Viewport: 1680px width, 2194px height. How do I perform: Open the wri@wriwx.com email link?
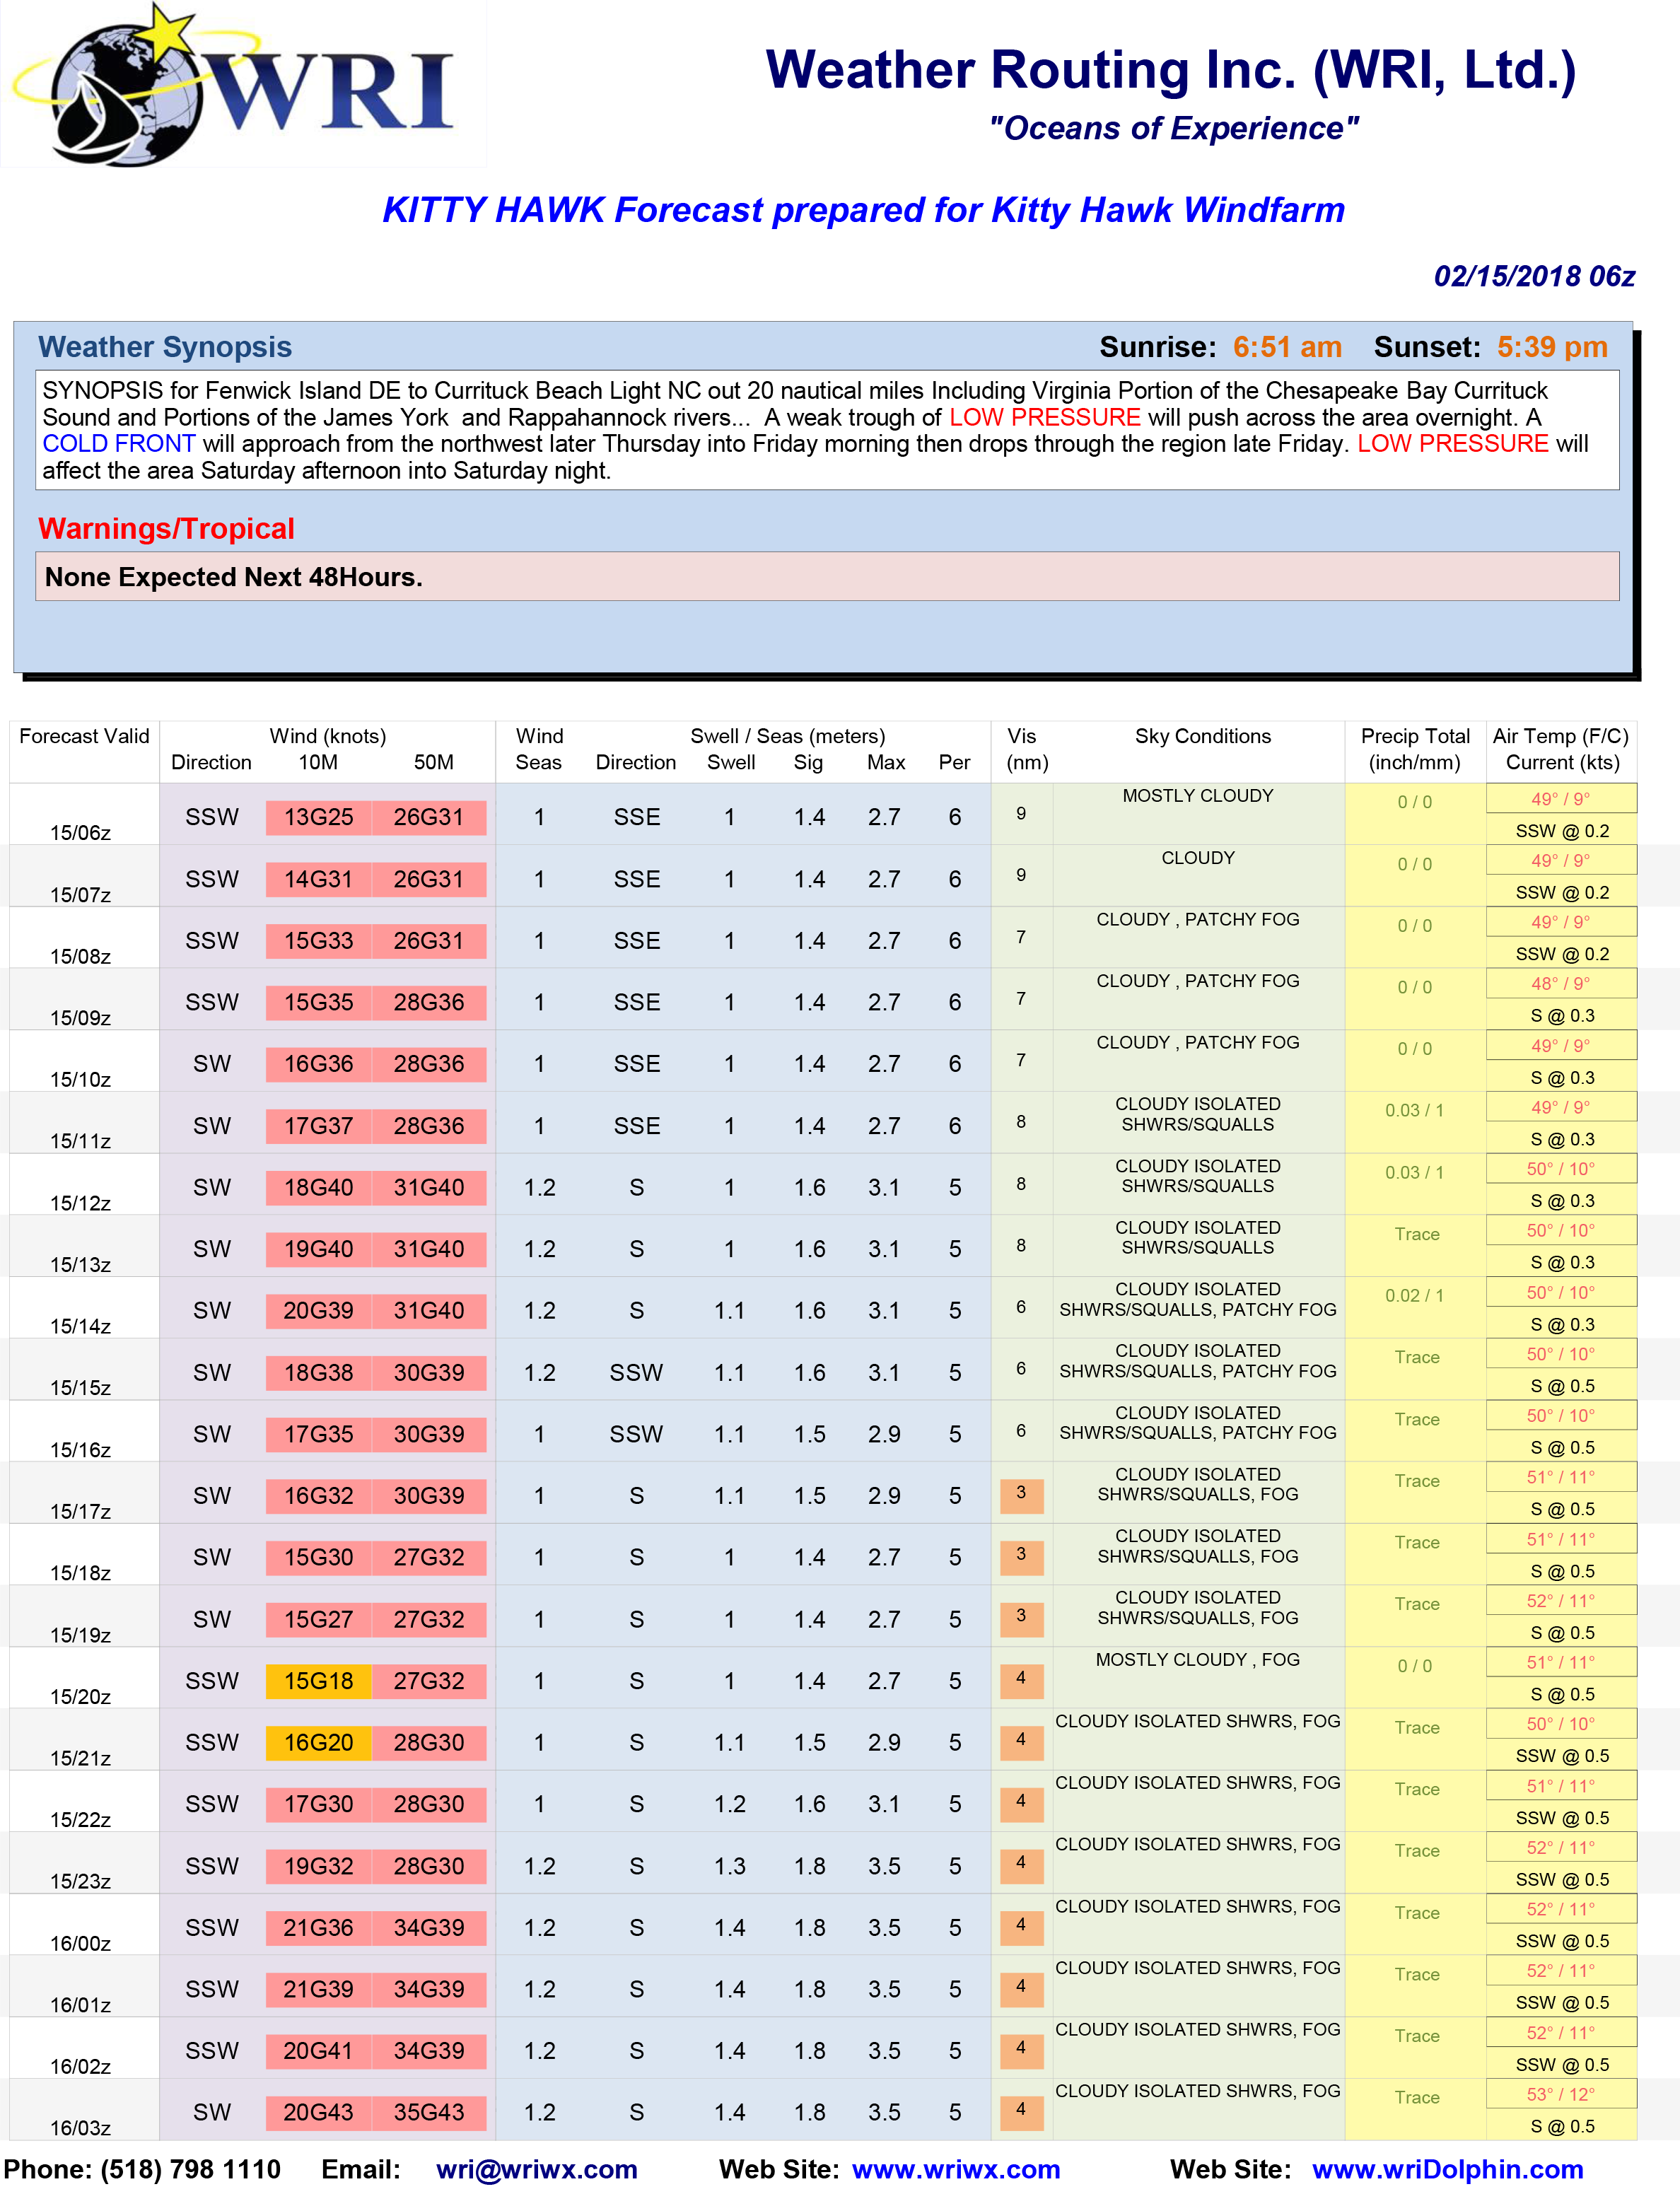(537, 2169)
